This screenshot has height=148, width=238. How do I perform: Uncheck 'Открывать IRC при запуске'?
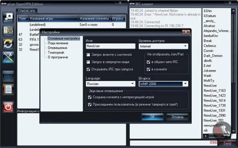pos(88,69)
